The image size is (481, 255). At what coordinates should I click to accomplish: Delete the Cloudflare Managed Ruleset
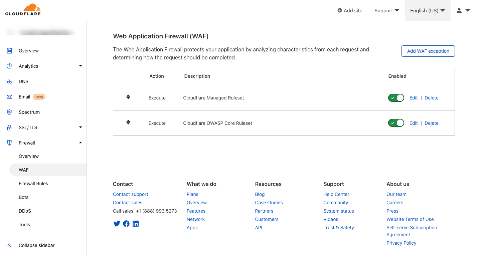[x=432, y=98]
